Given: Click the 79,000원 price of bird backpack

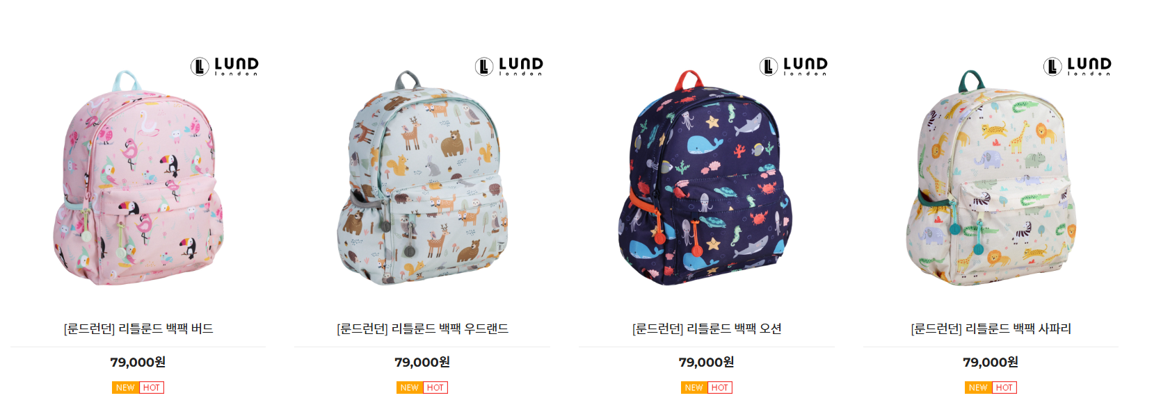Looking at the screenshot, I should pos(138,362).
